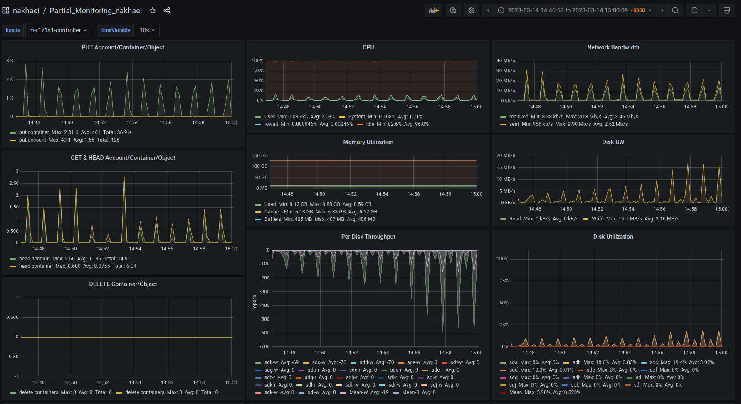Image resolution: width=741 pixels, height=404 pixels.
Task: Click the share dashboard icon
Action: pyautogui.click(x=167, y=10)
